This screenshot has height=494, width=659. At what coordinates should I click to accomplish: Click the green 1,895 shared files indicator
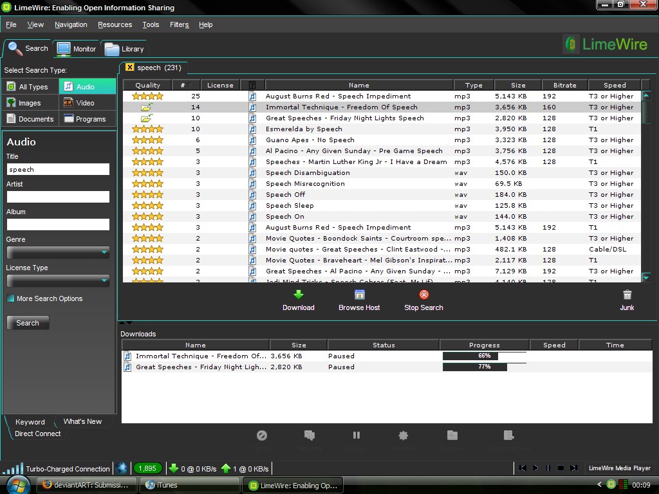(x=147, y=468)
